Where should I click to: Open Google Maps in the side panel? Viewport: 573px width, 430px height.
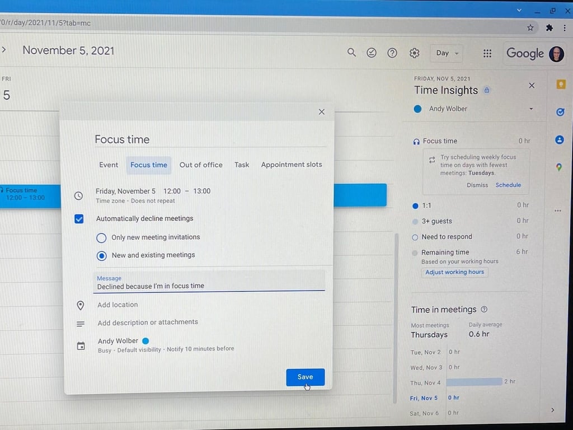click(558, 167)
